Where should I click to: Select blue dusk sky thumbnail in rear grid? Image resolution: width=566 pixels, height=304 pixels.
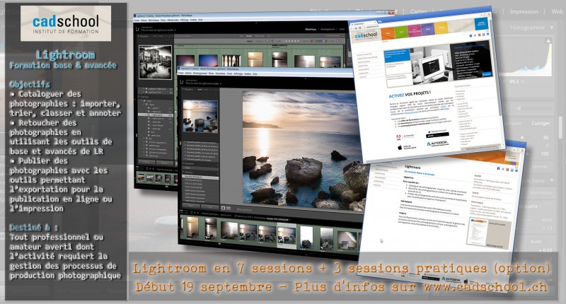tap(208, 61)
